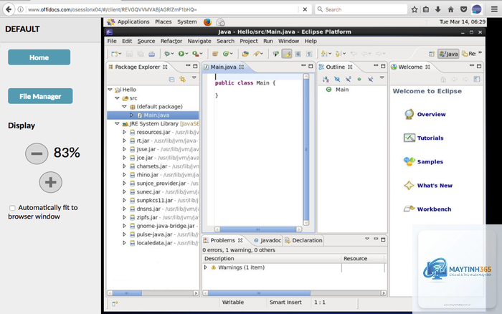Screen dimensions: 502x314
Task: Click the browser bookmark star icon
Action: 415,9
